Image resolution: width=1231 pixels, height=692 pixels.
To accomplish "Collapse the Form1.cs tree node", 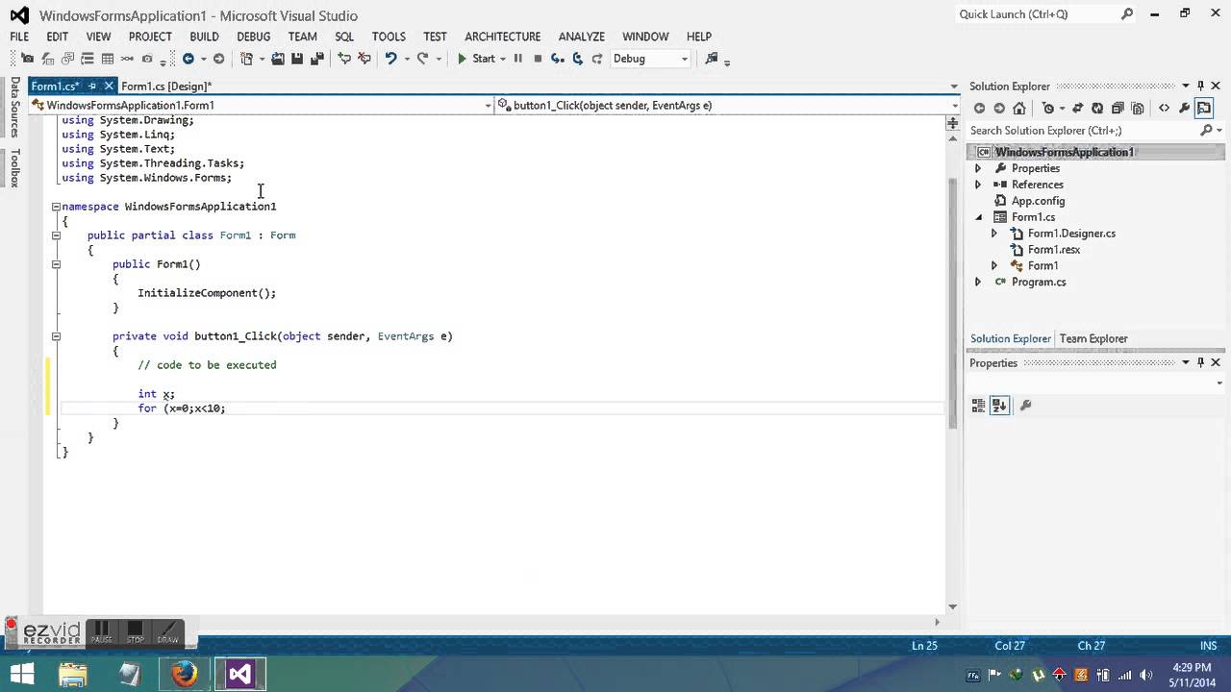I will tap(978, 217).
